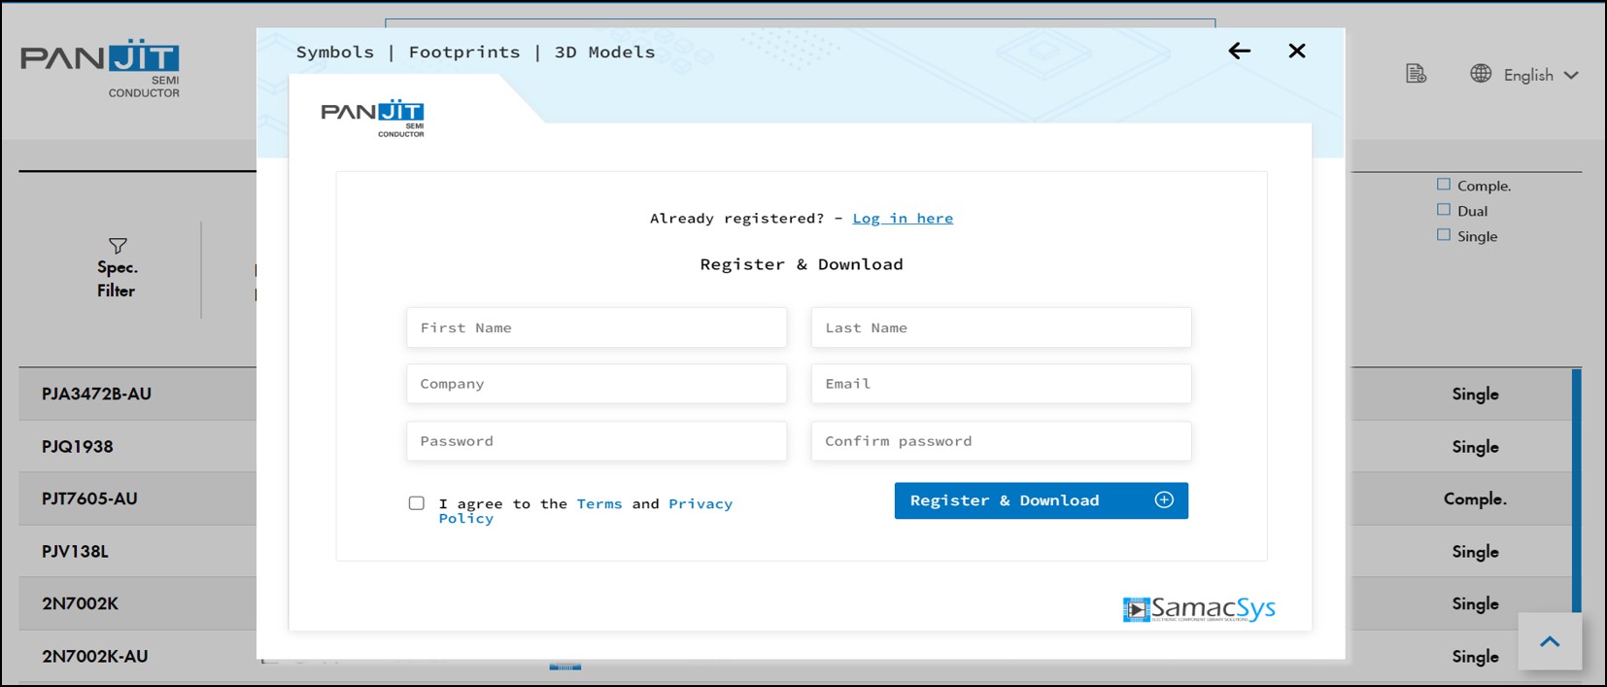Image resolution: width=1607 pixels, height=687 pixels.
Task: Focus the Email field
Action: 1001,384
